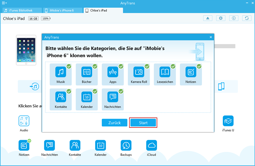The width and height of the screenshot is (255, 166).
Task: Toggle the Kontakte category tile in dialog
Action: click(x=61, y=100)
